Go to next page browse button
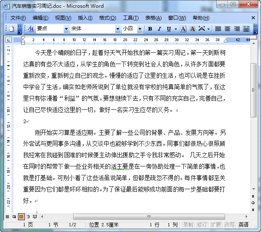Image resolution: width=261 pixels, height=232 pixels. [x=253, y=210]
